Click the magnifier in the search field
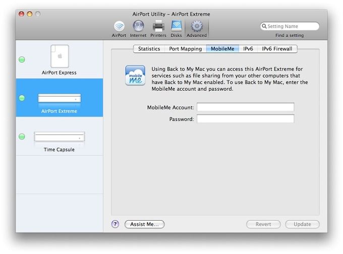The image size is (343, 254). click(264, 26)
